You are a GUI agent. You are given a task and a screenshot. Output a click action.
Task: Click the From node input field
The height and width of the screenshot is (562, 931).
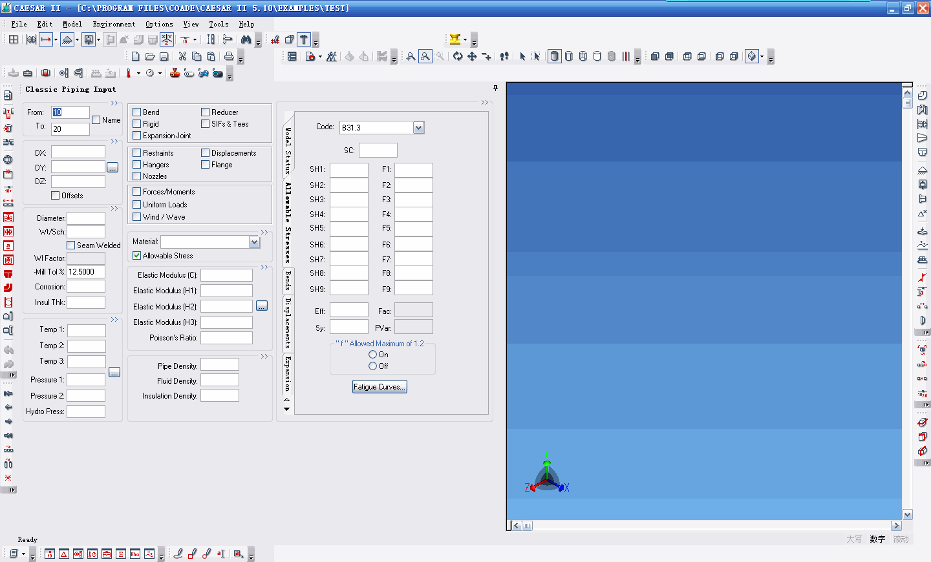[70, 112]
